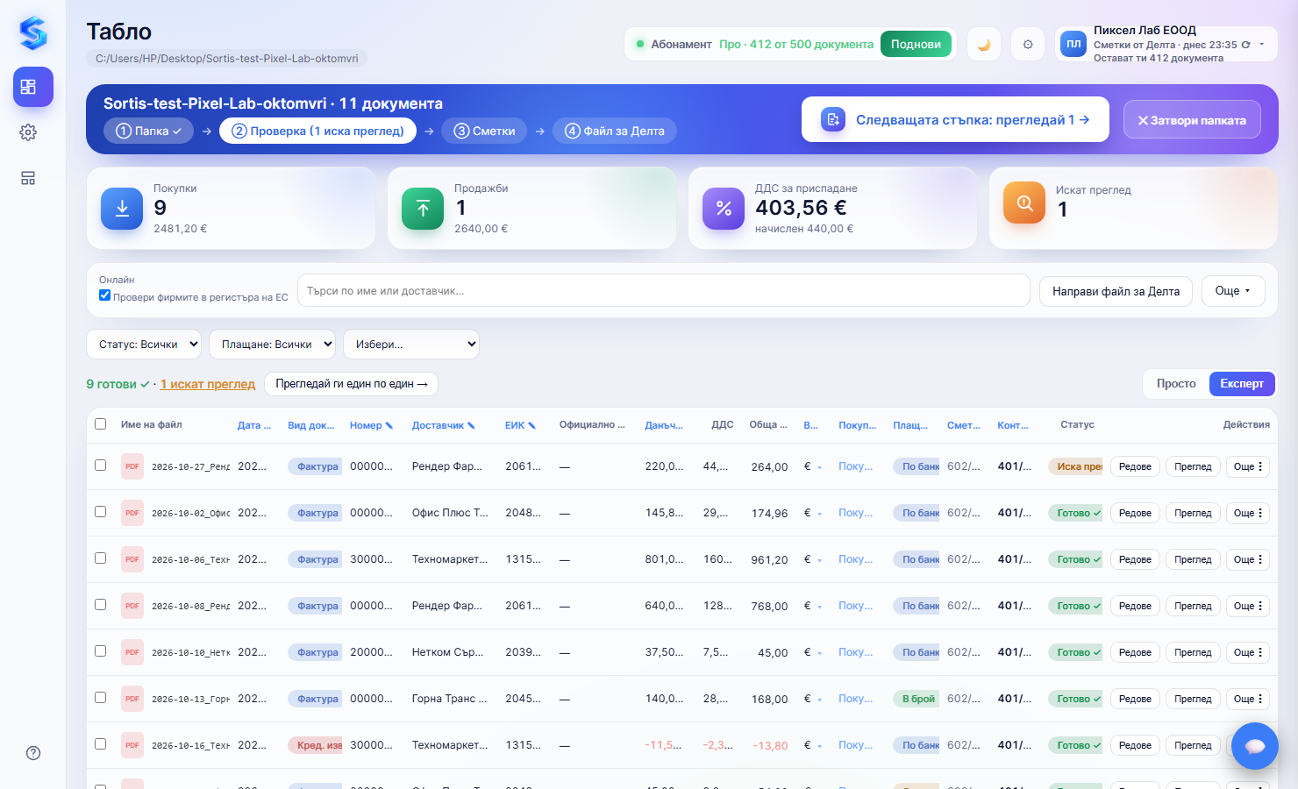Open the layout panels icon in sidebar
Viewport: 1298px width, 789px height.
28,178
